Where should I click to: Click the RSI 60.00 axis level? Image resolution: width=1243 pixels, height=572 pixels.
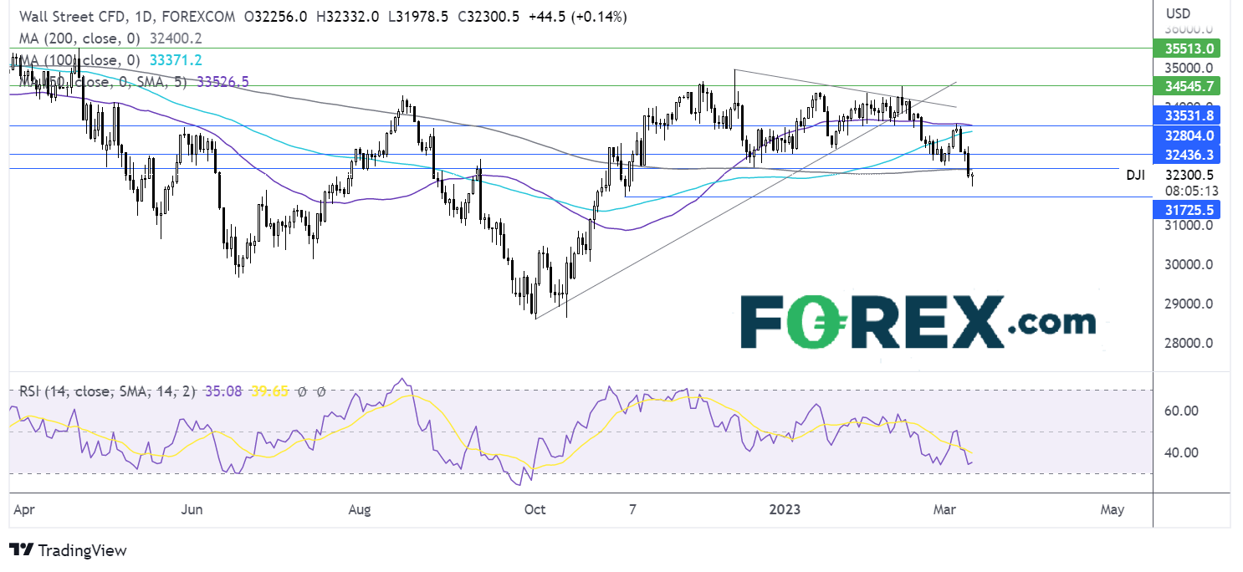pos(1181,411)
